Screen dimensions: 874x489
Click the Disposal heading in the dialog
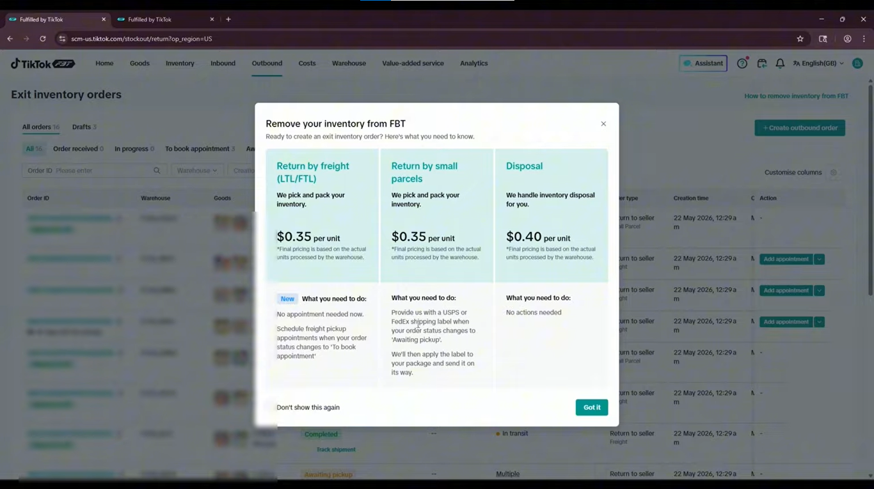coord(524,166)
